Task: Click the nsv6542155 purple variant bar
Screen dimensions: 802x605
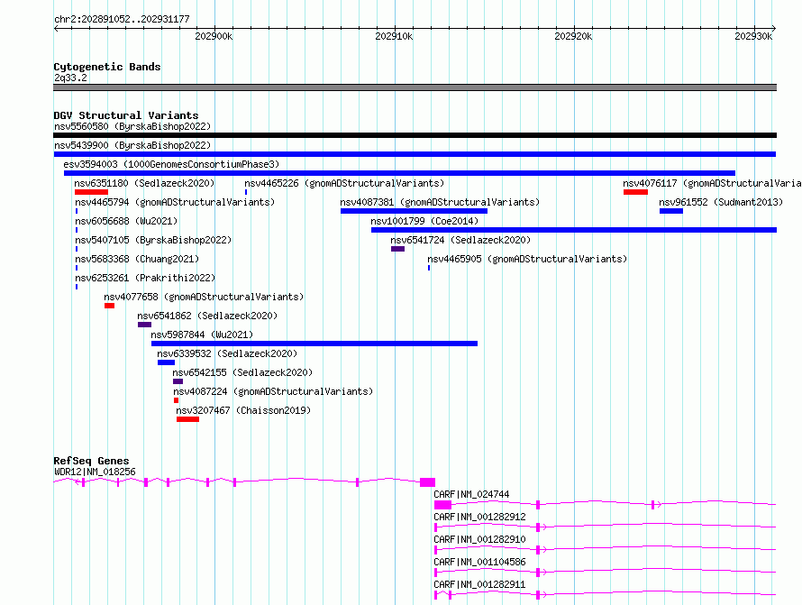Action: [x=178, y=381]
